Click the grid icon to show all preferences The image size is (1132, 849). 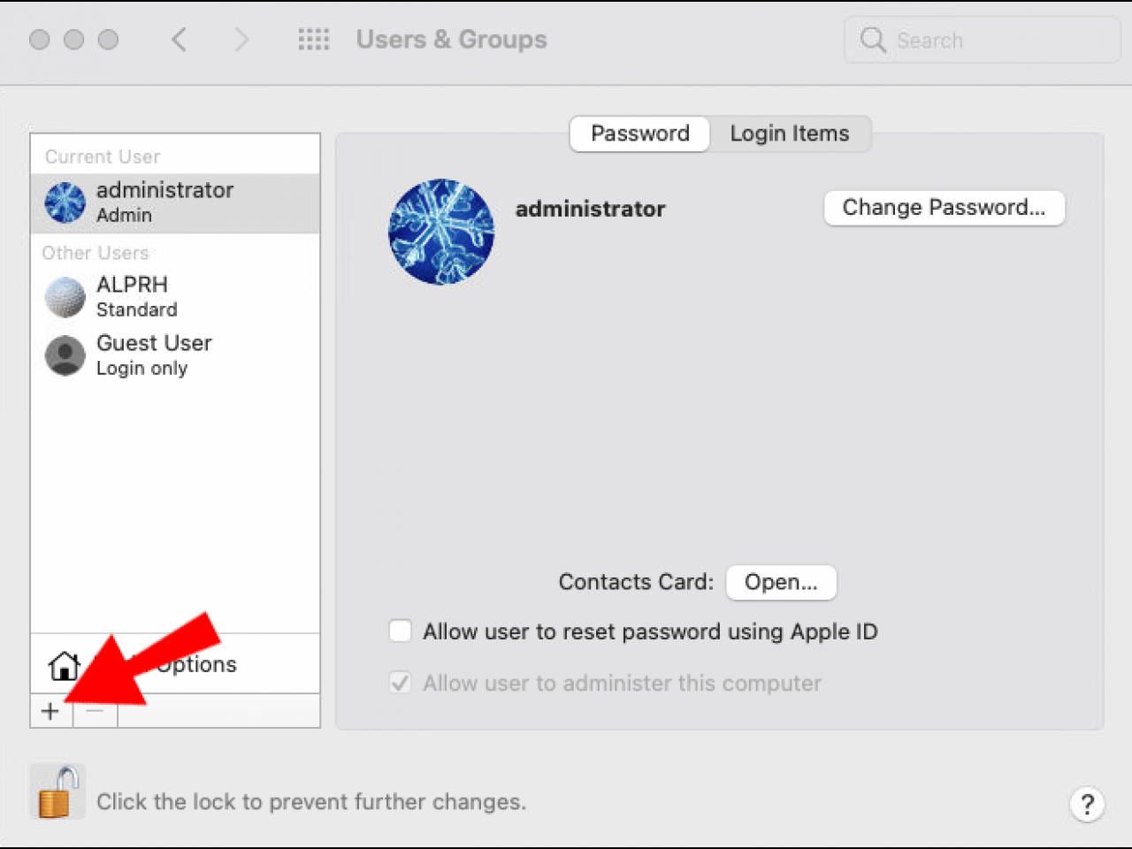(x=314, y=40)
